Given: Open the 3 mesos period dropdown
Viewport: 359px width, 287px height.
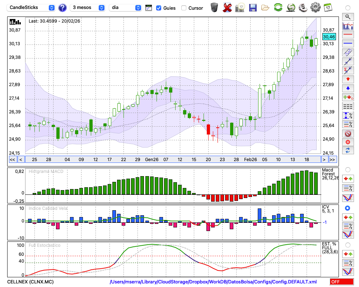Looking at the screenshot, I should 88,8.
